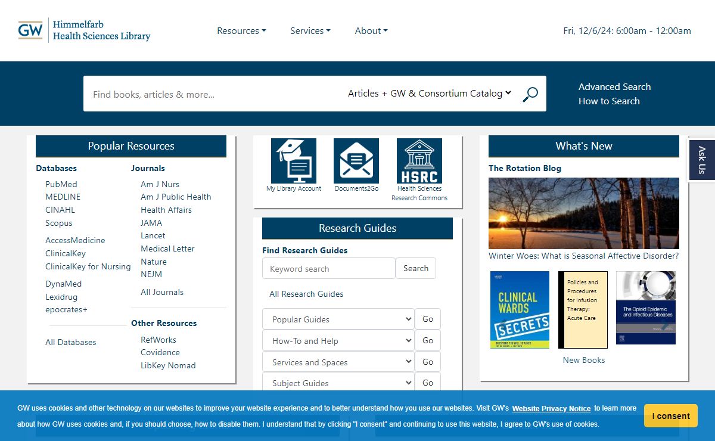Screen dimensions: 715x441
Task: Expand the How-To and Help dropdown
Action: point(338,341)
